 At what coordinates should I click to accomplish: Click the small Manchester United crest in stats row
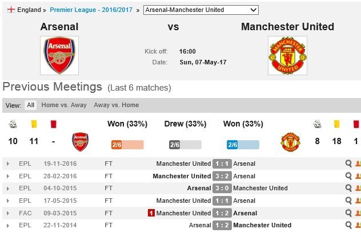tap(290, 142)
